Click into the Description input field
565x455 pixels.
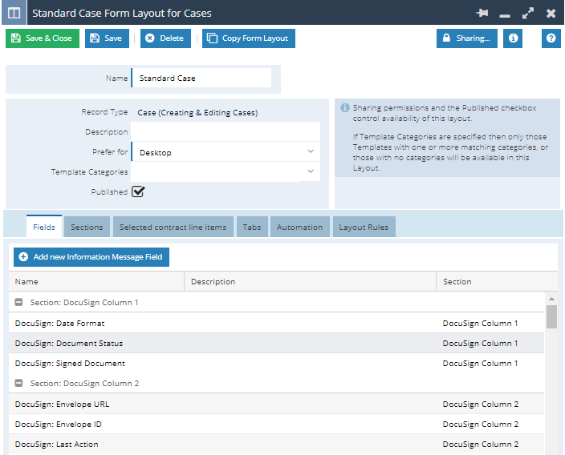tap(225, 132)
